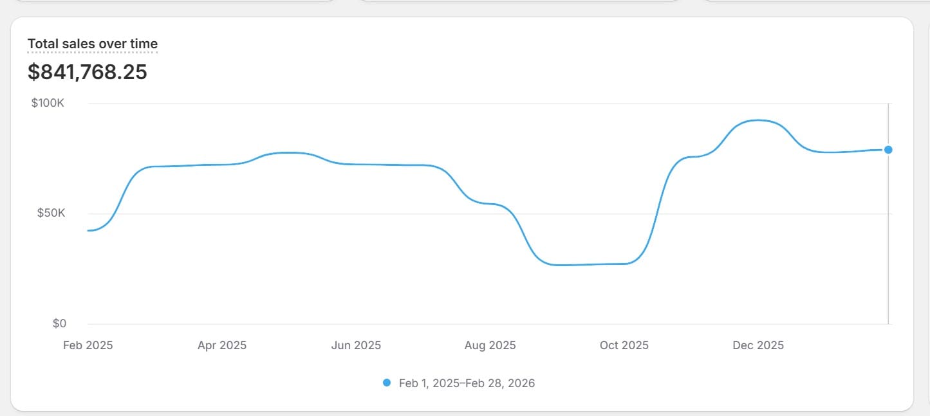The height and width of the screenshot is (416, 930).
Task: Open the Total sales over time report
Action: [x=92, y=44]
